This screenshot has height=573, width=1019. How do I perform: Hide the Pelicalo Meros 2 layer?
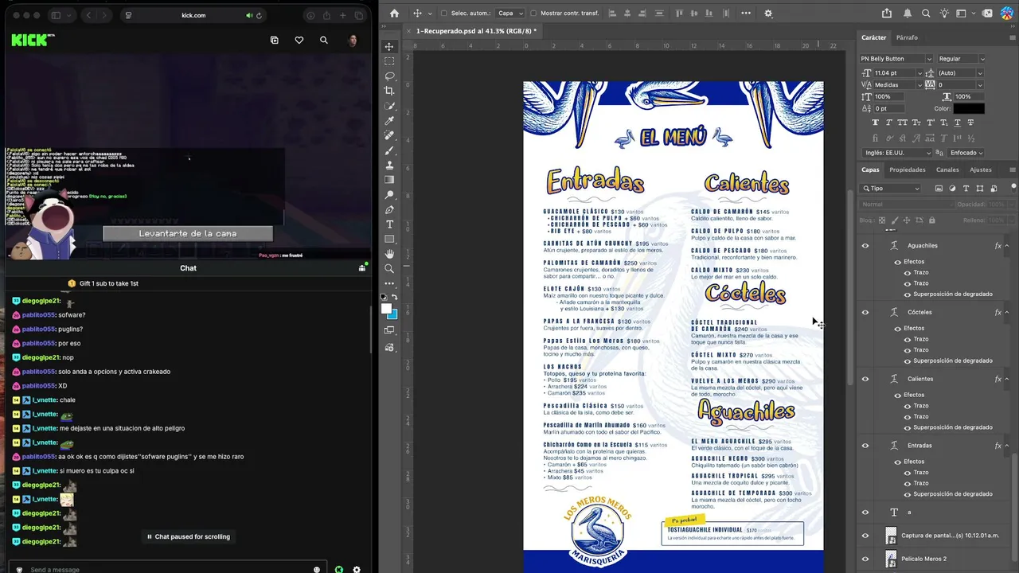(865, 559)
